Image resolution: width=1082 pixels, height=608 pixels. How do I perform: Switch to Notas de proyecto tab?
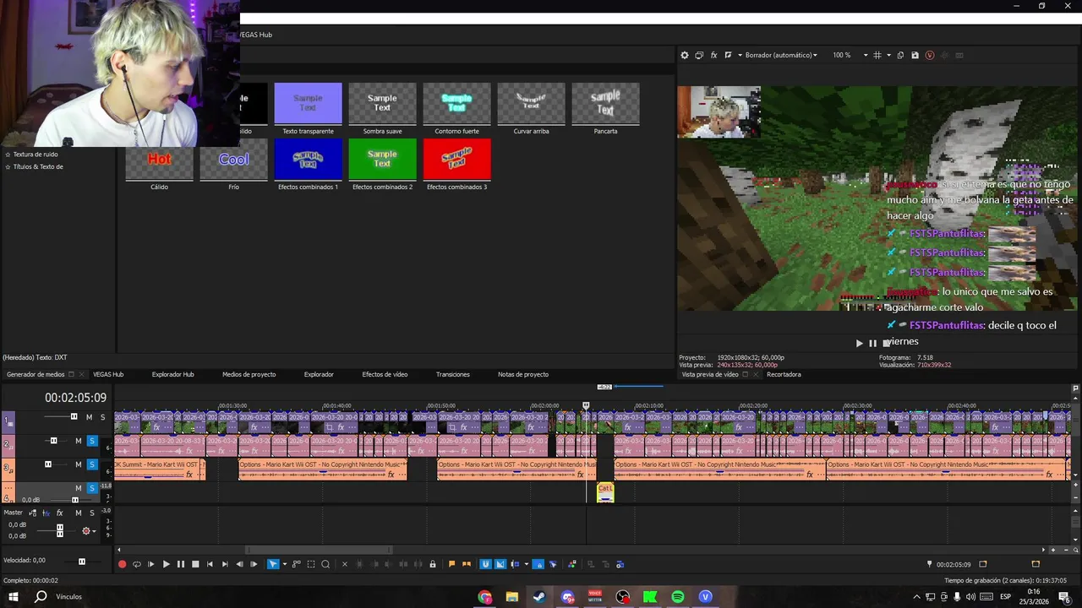click(523, 374)
